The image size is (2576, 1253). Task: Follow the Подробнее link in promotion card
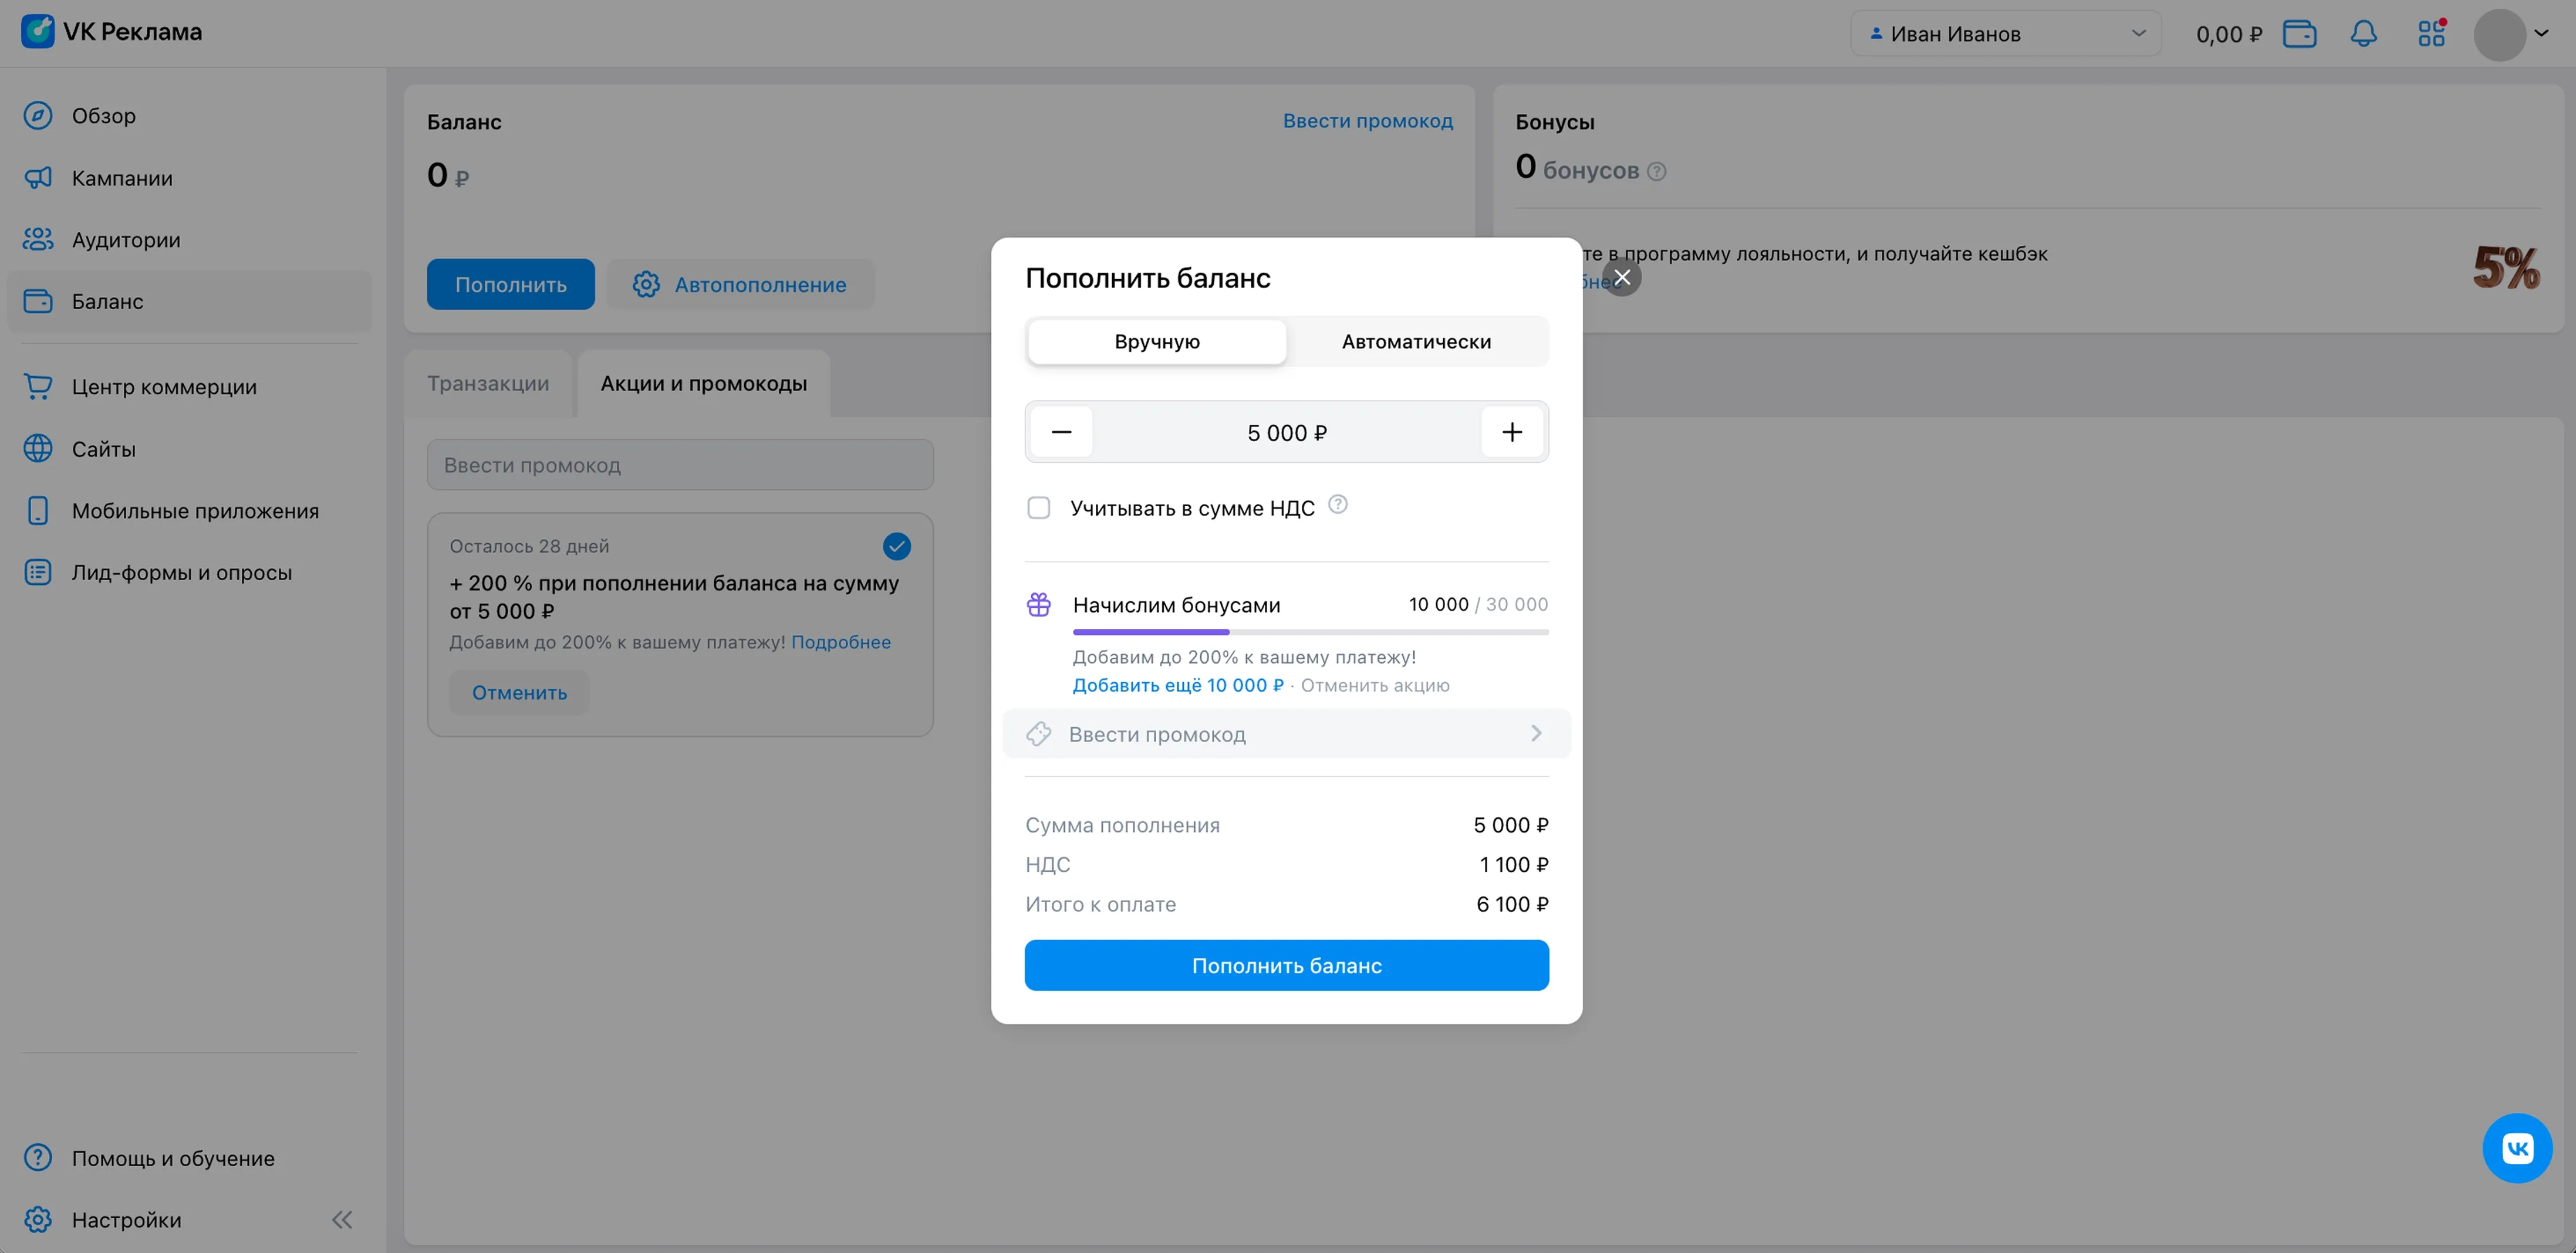841,642
